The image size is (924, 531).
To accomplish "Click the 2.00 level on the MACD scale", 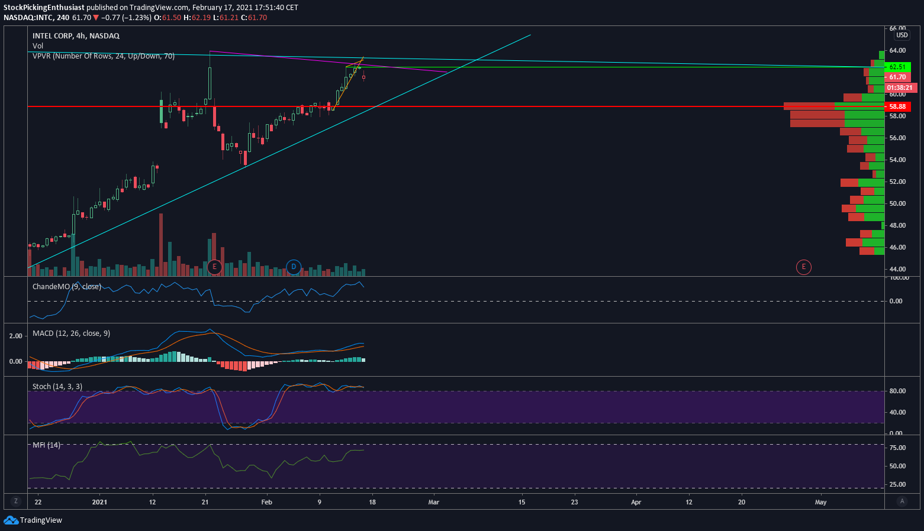I will (x=16, y=336).
